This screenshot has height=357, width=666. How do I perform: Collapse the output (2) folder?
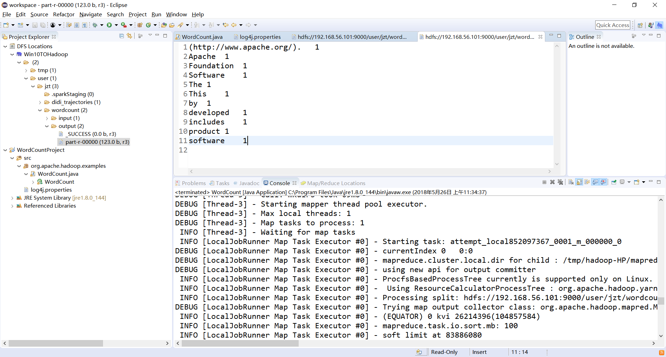click(47, 126)
